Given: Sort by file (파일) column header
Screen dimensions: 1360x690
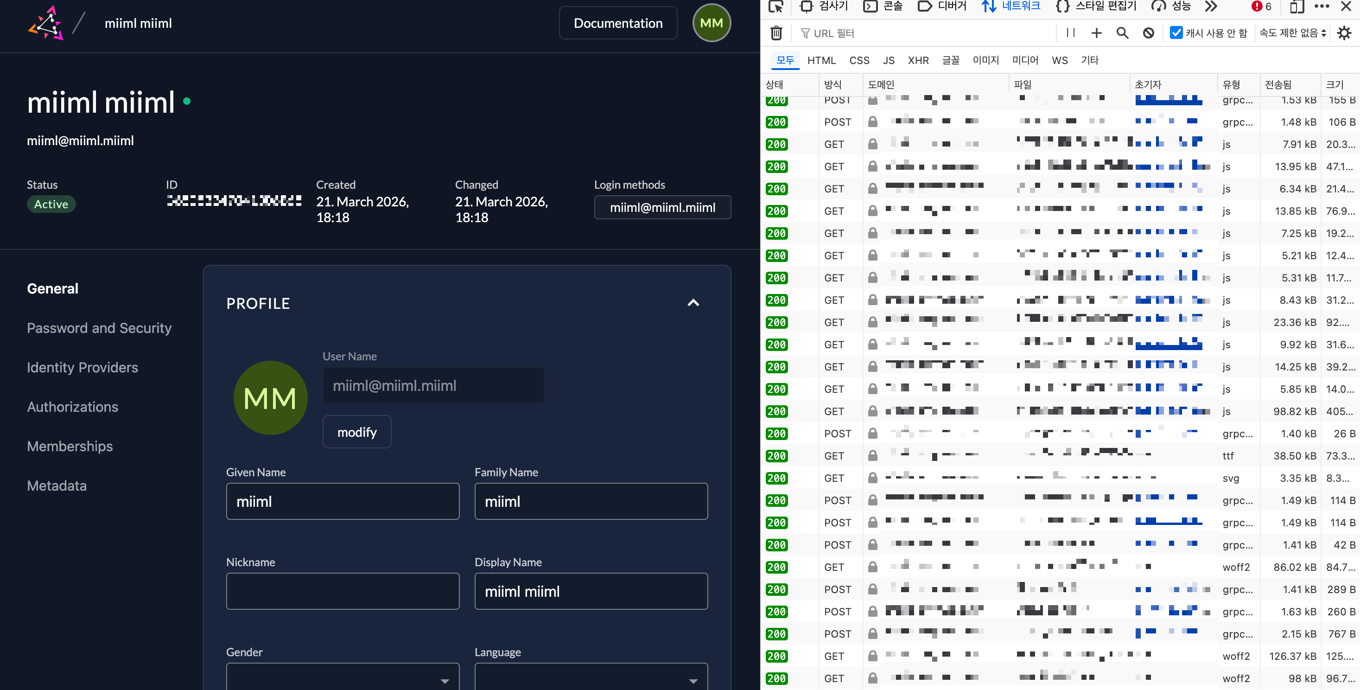Looking at the screenshot, I should click(1069, 84).
